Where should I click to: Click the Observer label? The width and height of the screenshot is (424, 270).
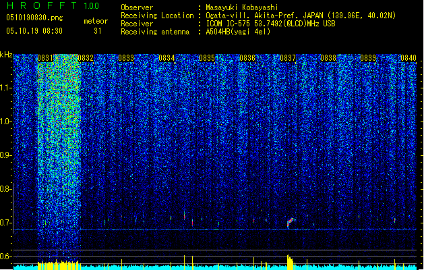click(x=137, y=7)
